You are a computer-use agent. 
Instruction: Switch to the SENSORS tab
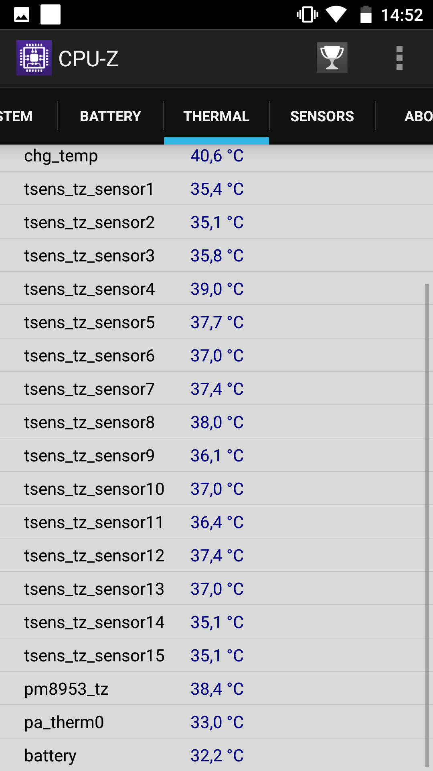[322, 116]
